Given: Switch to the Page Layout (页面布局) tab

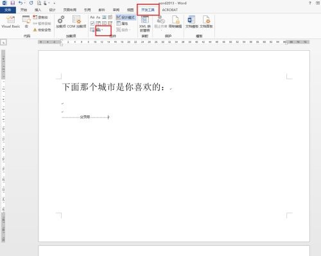Looking at the screenshot, I should point(70,10).
